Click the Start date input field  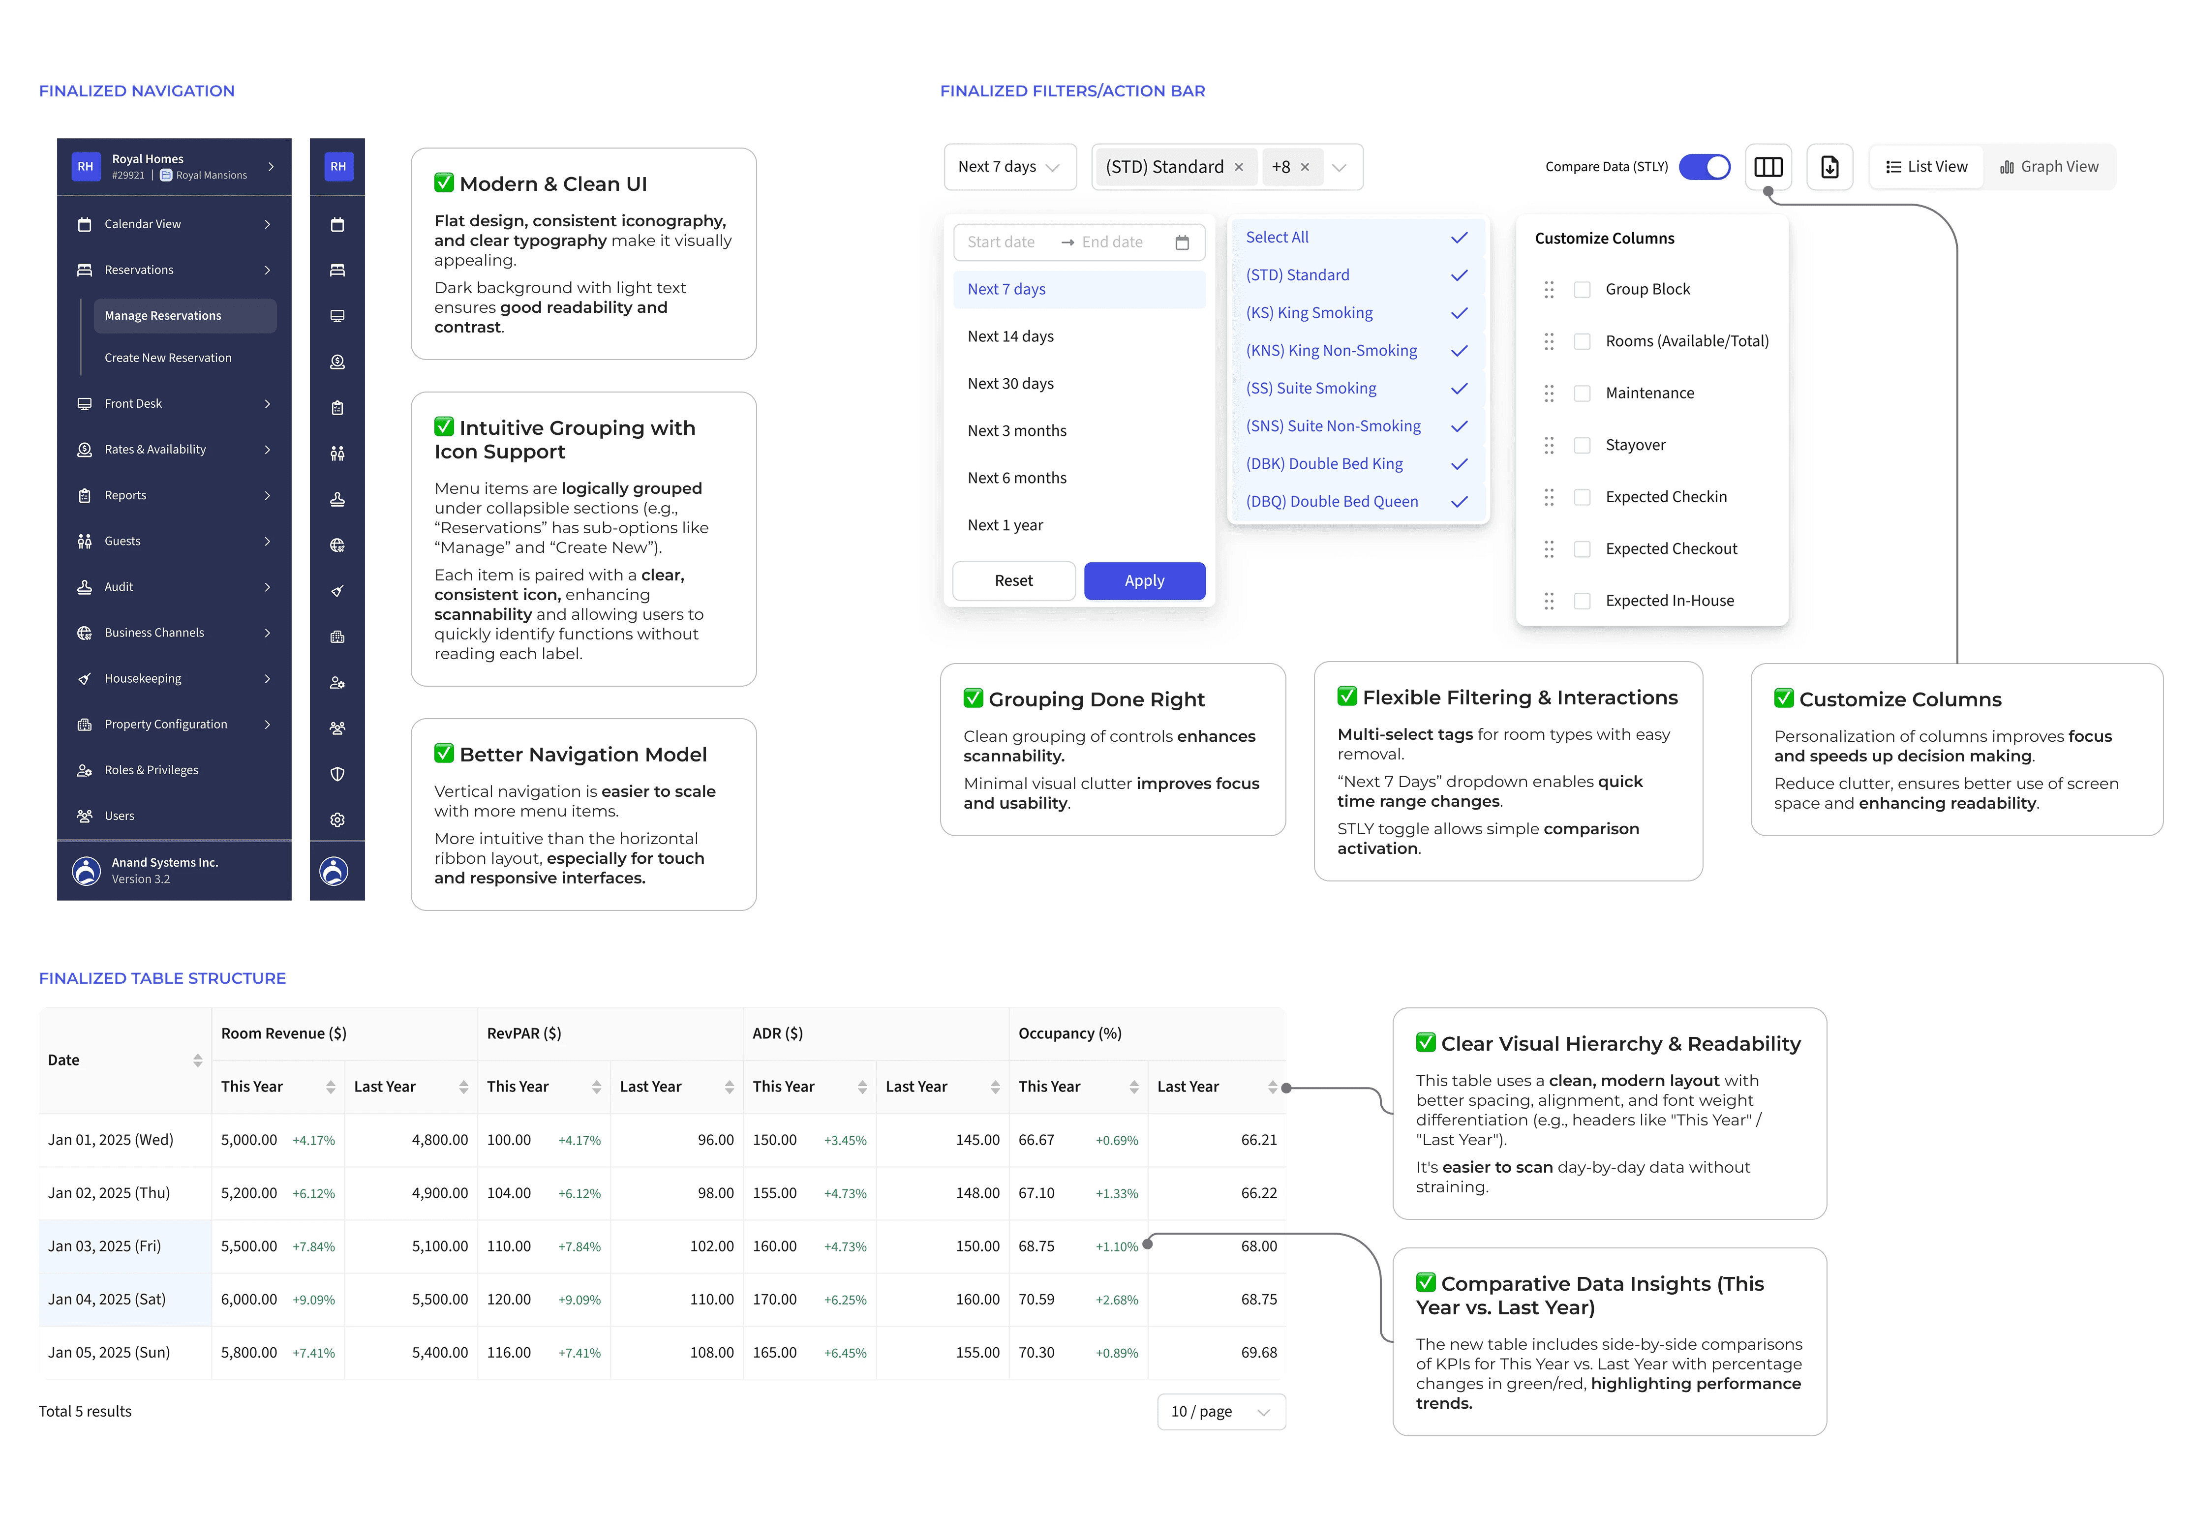(1002, 242)
